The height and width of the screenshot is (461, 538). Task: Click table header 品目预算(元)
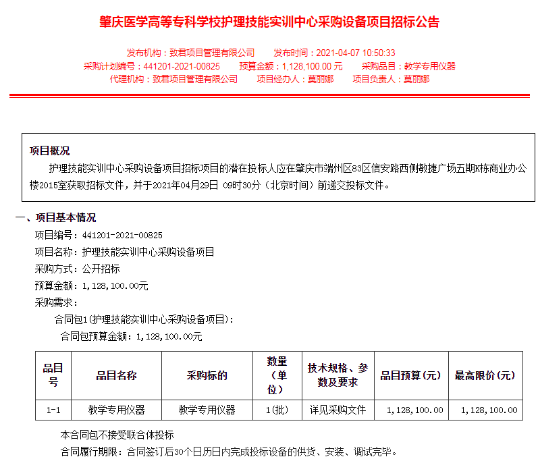[411, 375]
